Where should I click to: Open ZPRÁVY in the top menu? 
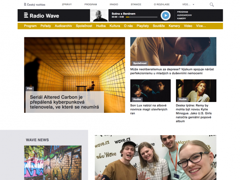pyautogui.click(x=67, y=4)
